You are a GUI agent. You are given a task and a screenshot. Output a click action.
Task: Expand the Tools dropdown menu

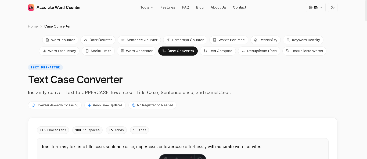coord(147,7)
